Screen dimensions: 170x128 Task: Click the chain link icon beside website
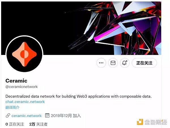point(8,116)
